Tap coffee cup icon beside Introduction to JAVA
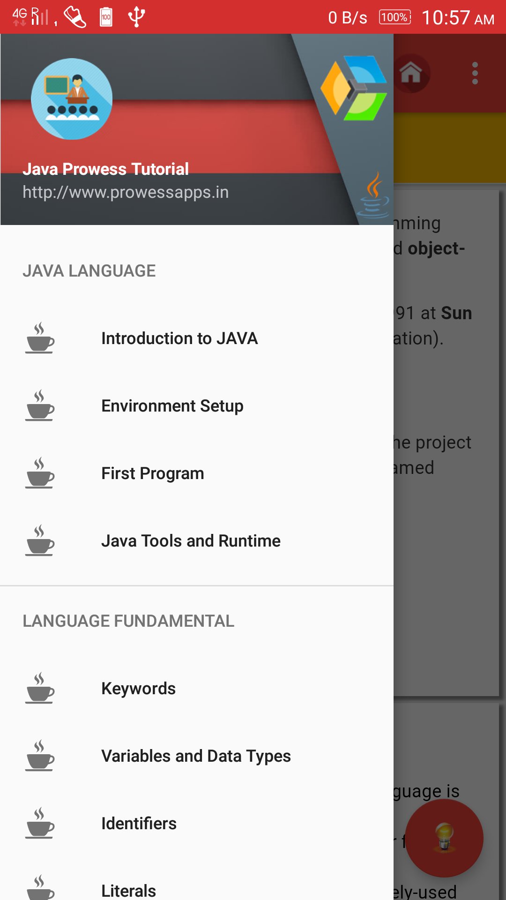The height and width of the screenshot is (900, 506). (x=40, y=338)
